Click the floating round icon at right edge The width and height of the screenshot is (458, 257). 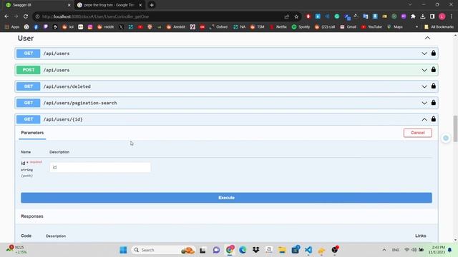coord(446,138)
